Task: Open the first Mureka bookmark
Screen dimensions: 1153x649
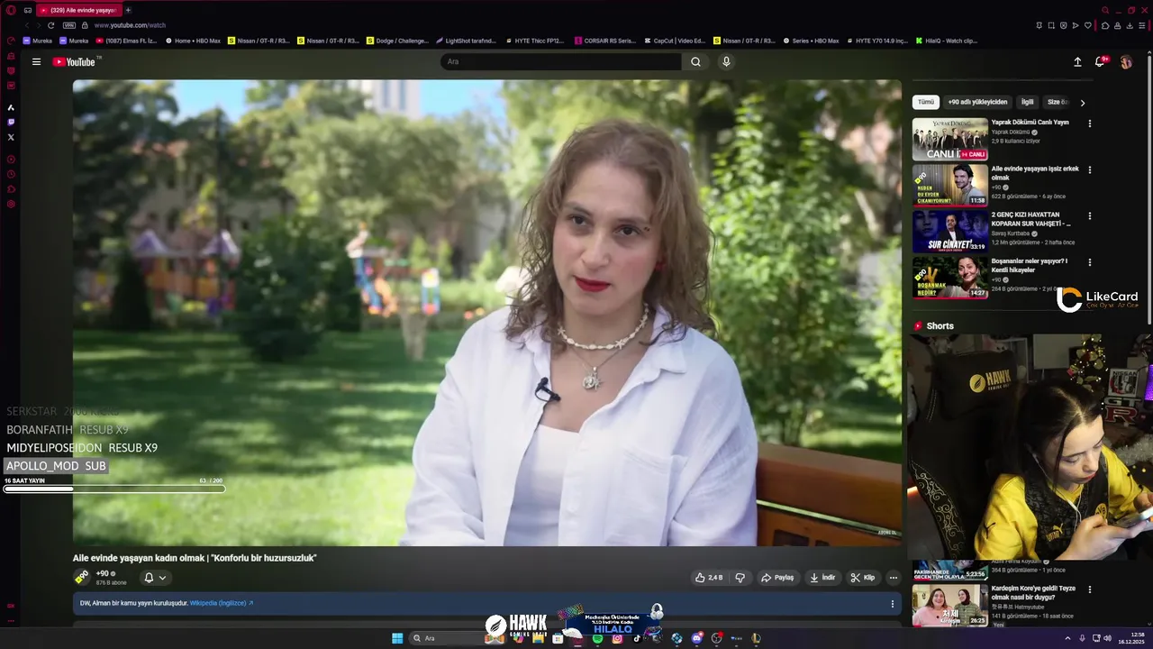Action: tap(37, 41)
